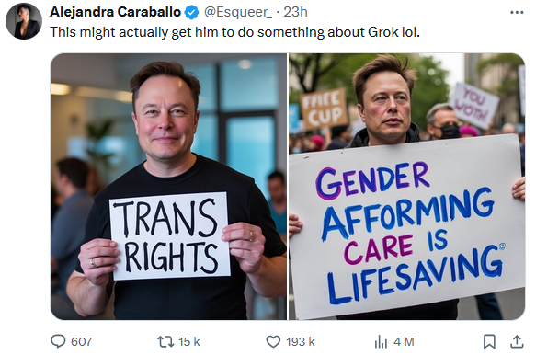Viewport: 536px width, 355px height.
Task: Repost the tweet via the retweet arrows icon
Action: [x=165, y=341]
